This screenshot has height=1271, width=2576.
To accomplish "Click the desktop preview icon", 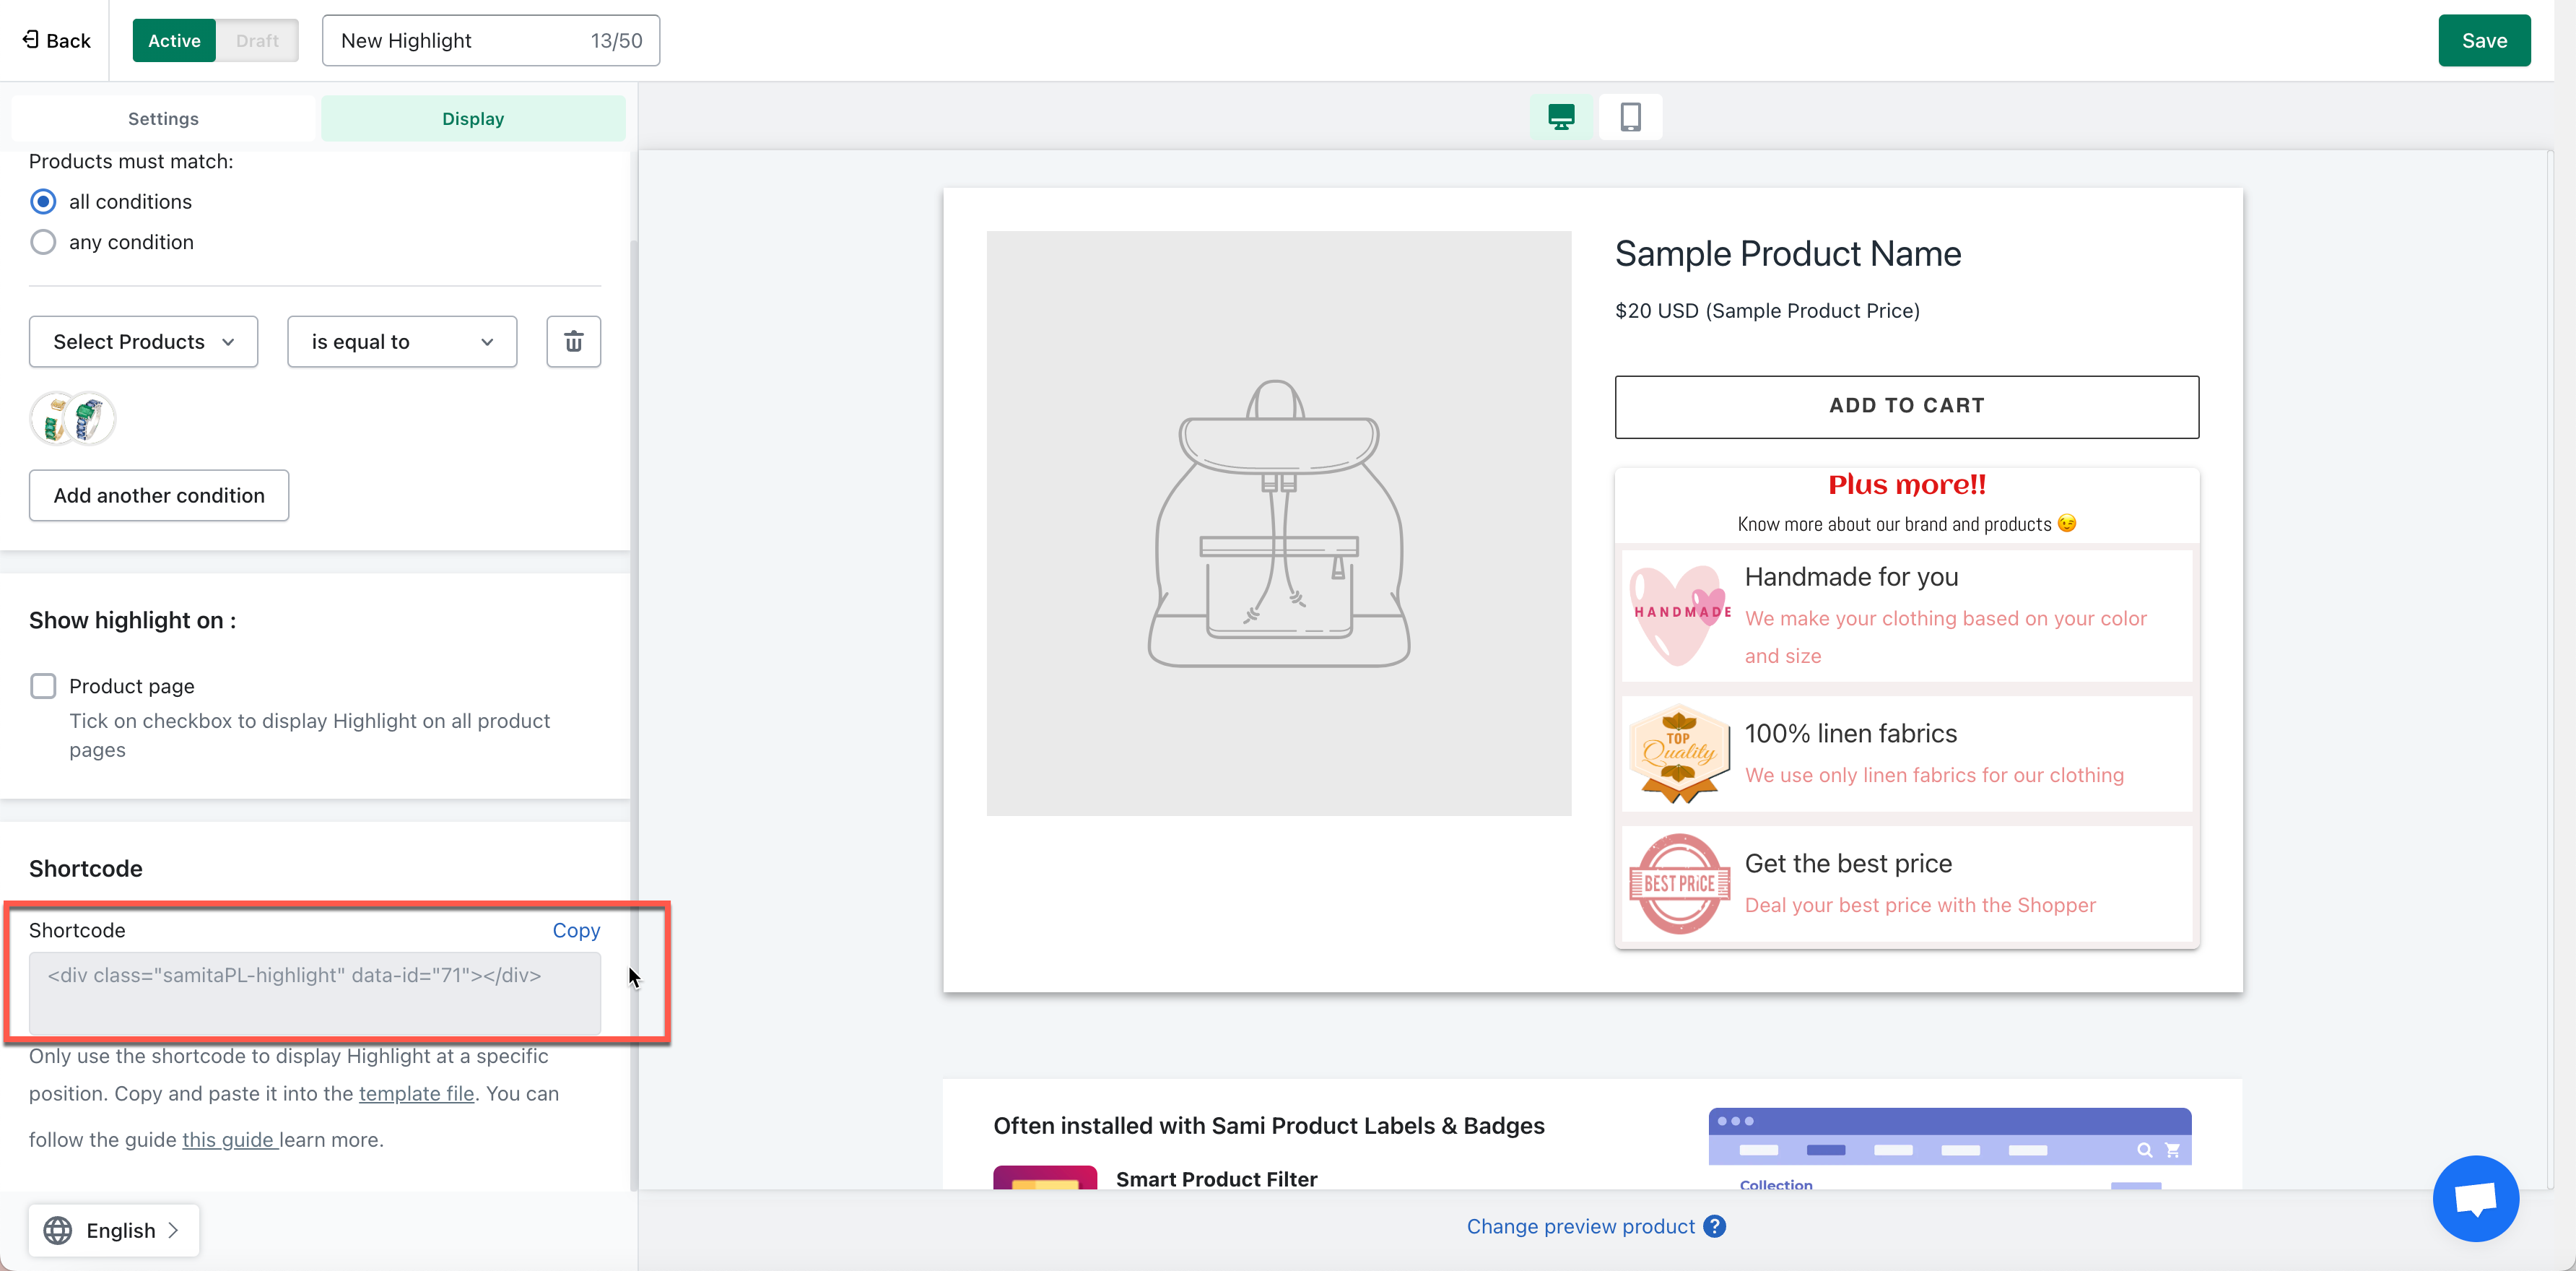I will point(1561,117).
